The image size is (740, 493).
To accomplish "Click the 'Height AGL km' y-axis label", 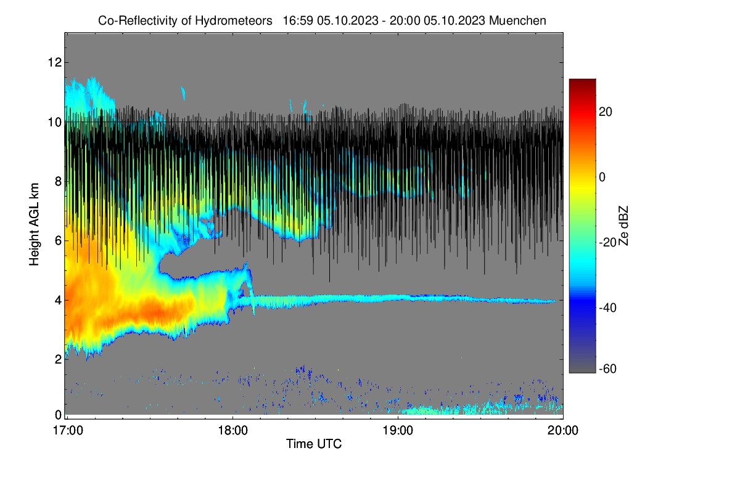I will click(x=35, y=224).
